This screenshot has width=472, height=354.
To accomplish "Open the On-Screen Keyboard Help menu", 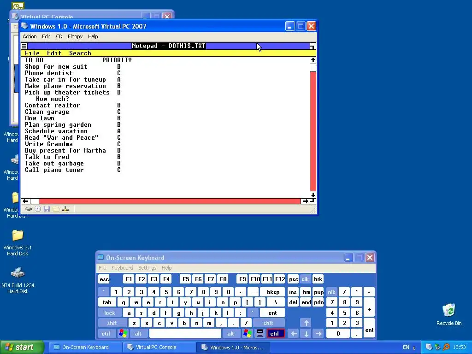I will point(167,268).
